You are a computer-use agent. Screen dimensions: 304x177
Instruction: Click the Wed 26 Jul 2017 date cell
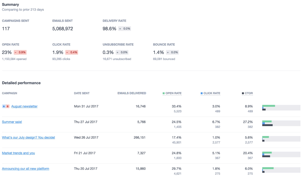(86, 138)
